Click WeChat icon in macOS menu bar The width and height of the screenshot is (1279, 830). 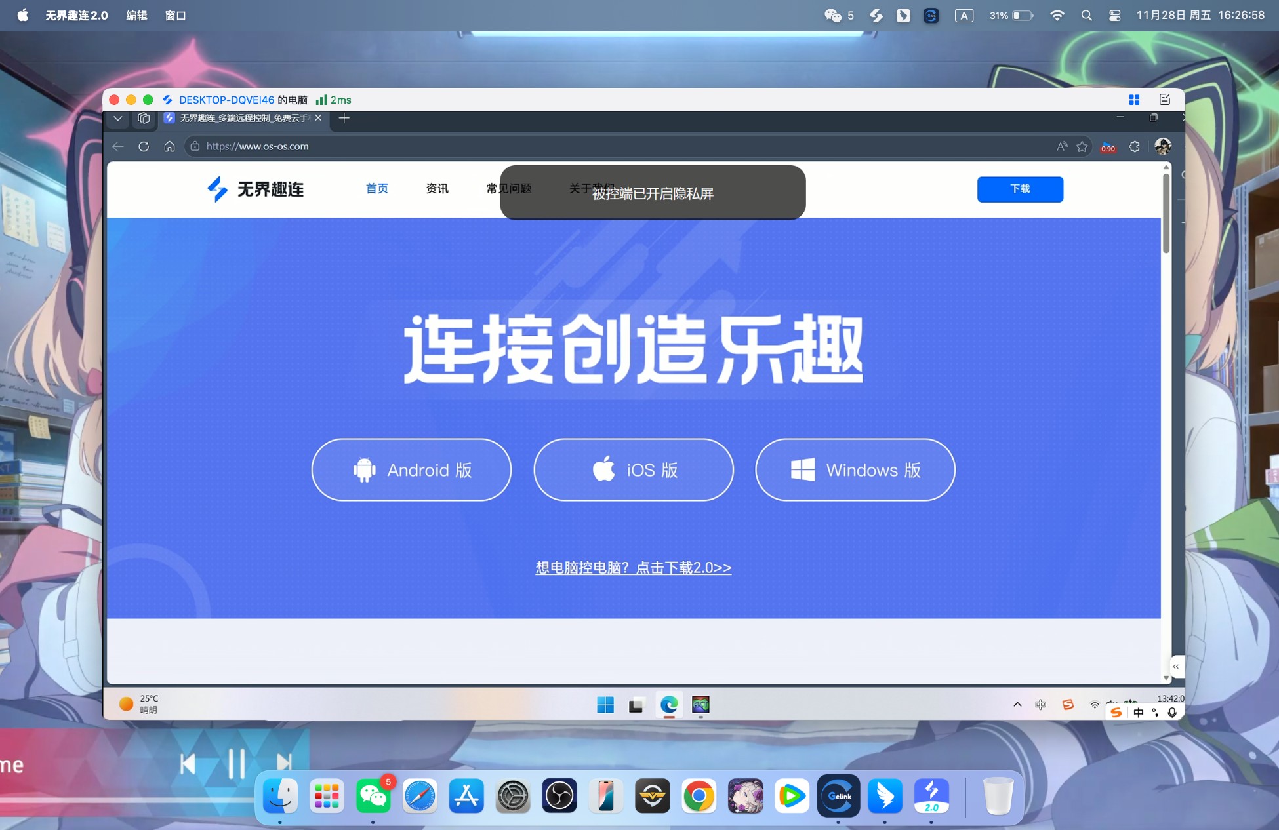[833, 15]
